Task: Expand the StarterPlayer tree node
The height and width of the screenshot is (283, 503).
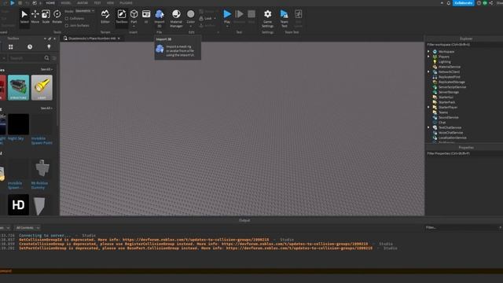Action: tap(428, 107)
